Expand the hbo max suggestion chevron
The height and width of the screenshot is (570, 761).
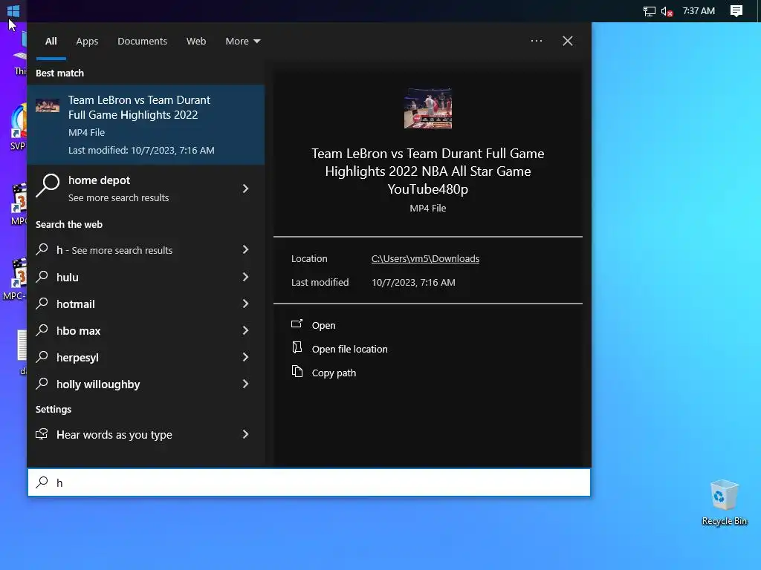coord(245,330)
